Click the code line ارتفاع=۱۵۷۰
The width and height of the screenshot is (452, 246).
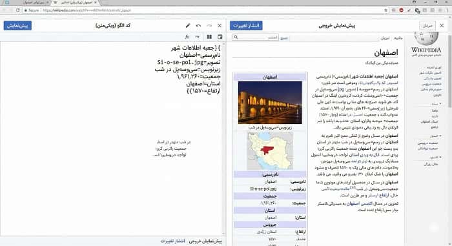click(203, 91)
